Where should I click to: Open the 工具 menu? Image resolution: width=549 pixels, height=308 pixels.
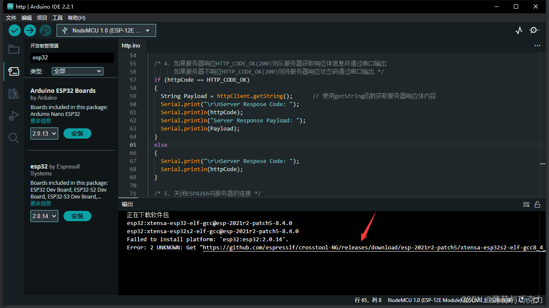click(x=57, y=18)
